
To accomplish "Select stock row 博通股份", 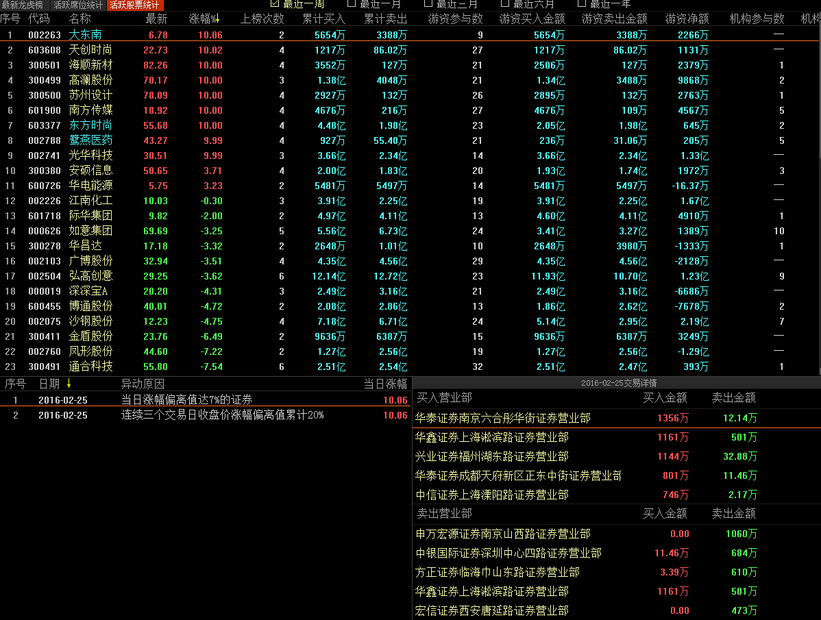I will 409,307.
